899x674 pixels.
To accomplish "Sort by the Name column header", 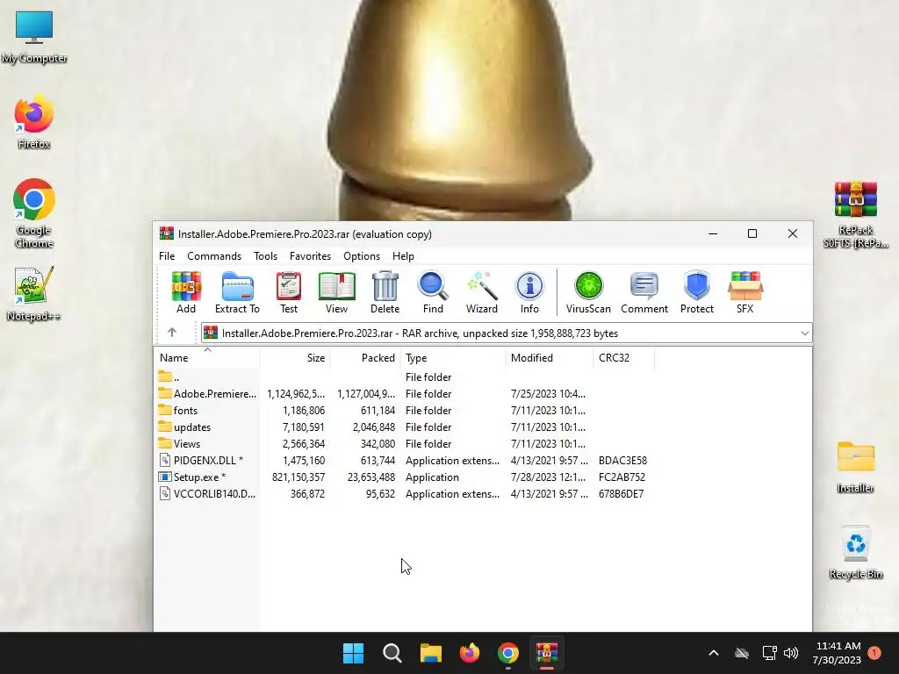I will click(207, 358).
